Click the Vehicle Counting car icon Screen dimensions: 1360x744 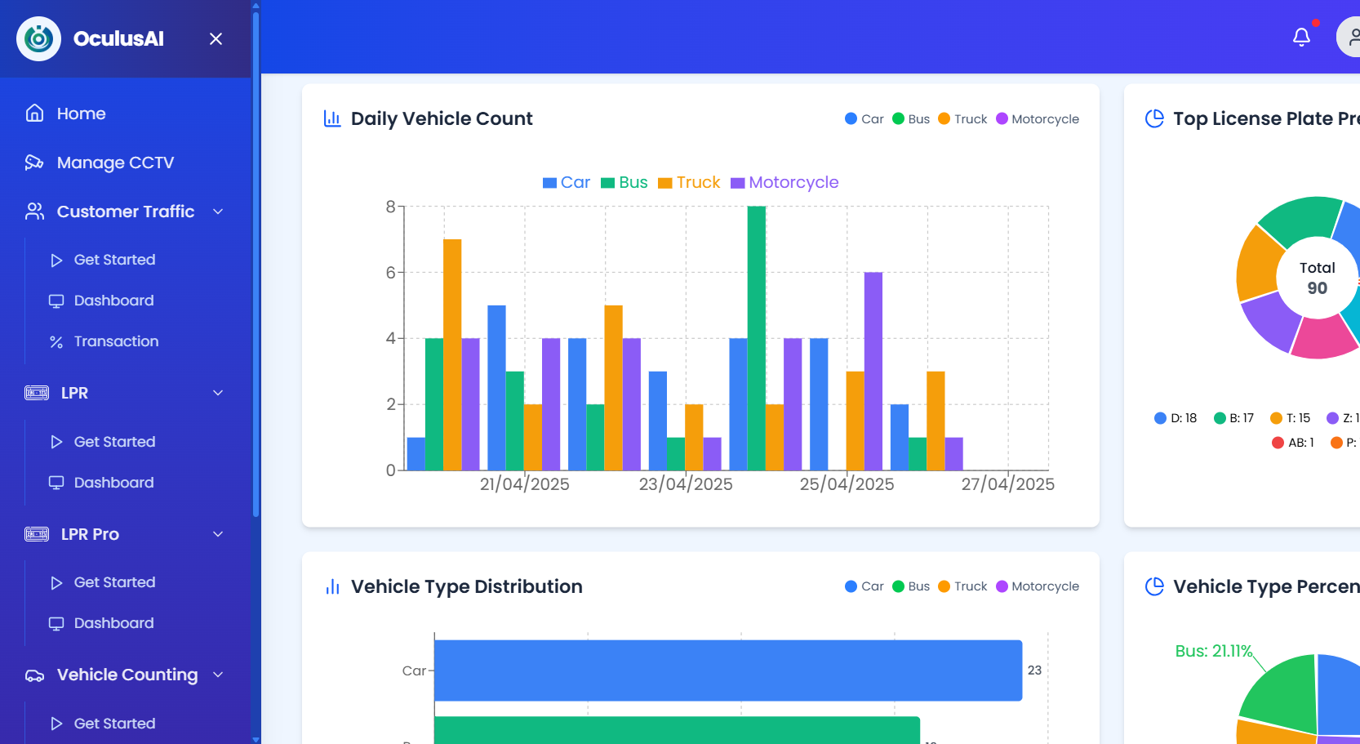34,675
